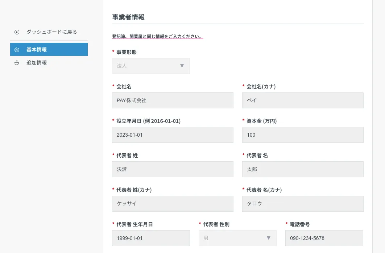
Task: Click the 設立年月日 (例 2016-01-01) label
Action: 148,121
